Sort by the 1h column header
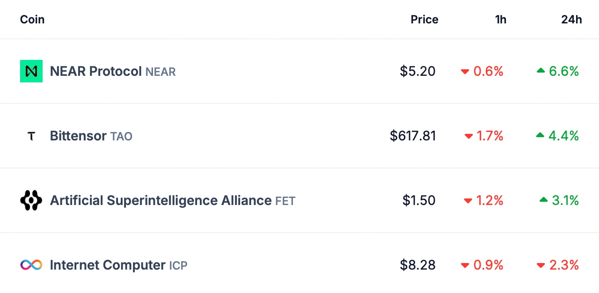599x293 pixels. click(x=501, y=20)
